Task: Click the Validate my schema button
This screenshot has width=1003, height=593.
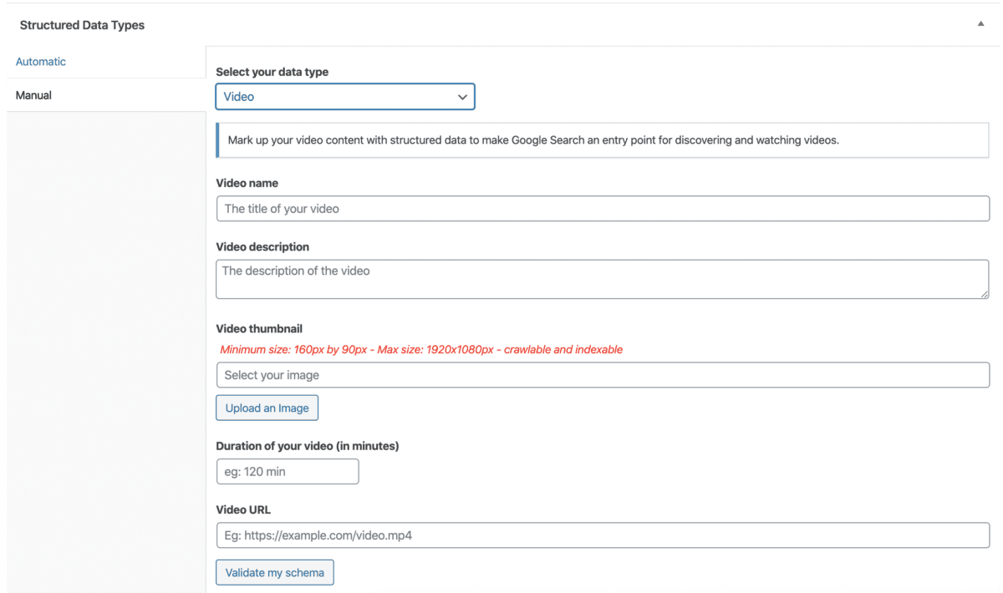Action: coord(275,572)
